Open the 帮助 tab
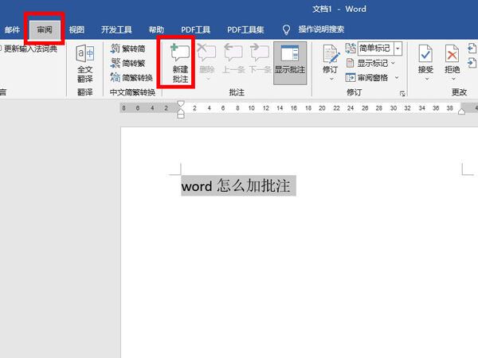The height and width of the screenshot is (358, 478). click(156, 29)
